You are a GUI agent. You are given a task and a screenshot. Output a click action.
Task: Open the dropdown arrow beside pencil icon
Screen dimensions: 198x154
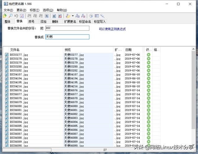[x=73, y=16]
